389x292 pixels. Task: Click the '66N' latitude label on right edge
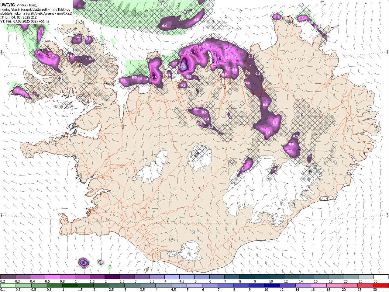pyautogui.click(x=387, y=52)
